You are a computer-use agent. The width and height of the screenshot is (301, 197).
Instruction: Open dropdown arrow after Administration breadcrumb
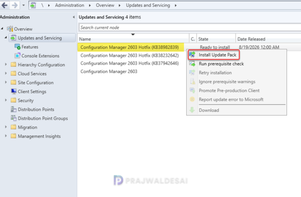pos(90,5)
